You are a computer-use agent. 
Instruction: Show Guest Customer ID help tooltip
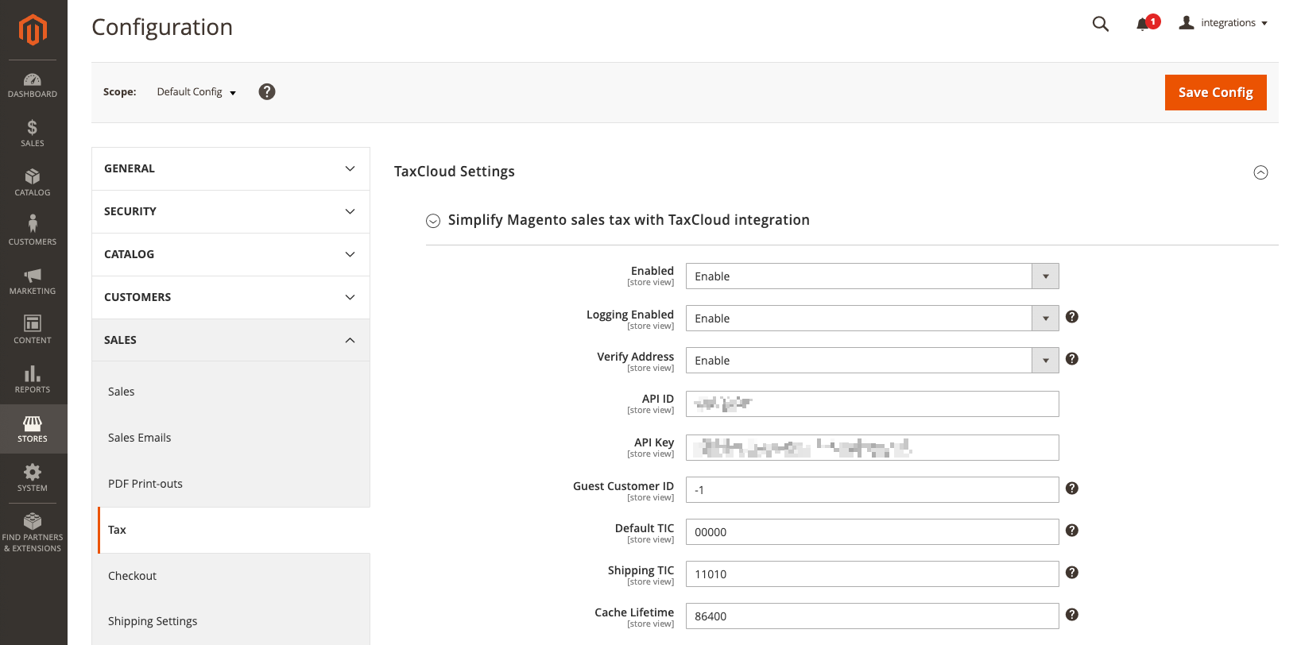(1072, 489)
